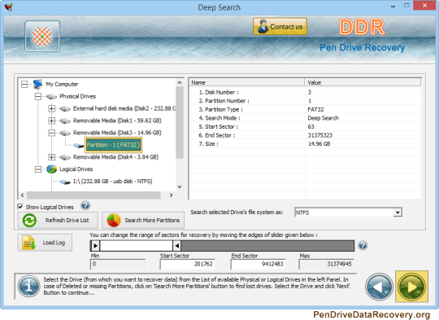Click the Physical Drives drive icon
The width and height of the screenshot is (439, 320).
click(51, 96)
